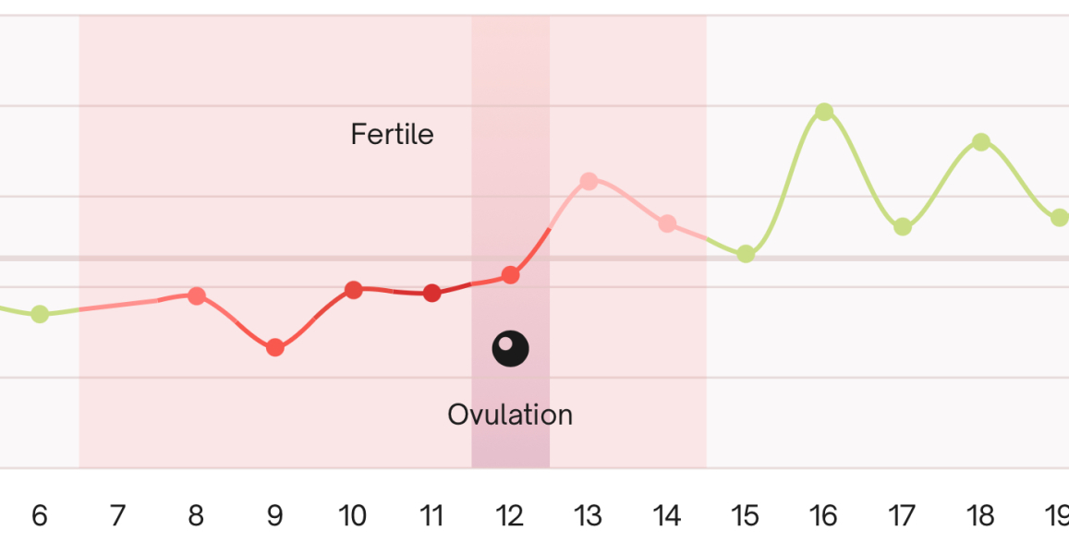Image resolution: width=1069 pixels, height=554 pixels.
Task: Click the day 18 green data point
Action: tap(981, 142)
